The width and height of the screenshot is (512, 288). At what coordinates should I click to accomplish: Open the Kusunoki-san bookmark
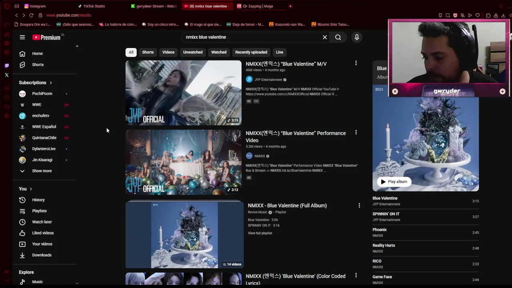pyautogui.click(x=287, y=24)
